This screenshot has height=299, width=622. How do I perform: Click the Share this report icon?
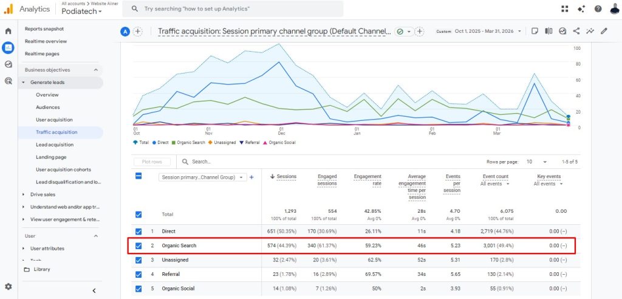click(576, 31)
